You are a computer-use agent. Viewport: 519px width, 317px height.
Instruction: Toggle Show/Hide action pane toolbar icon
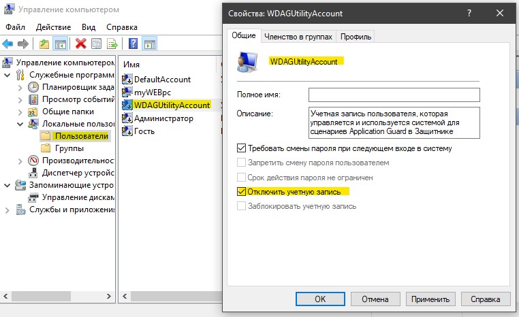click(150, 44)
